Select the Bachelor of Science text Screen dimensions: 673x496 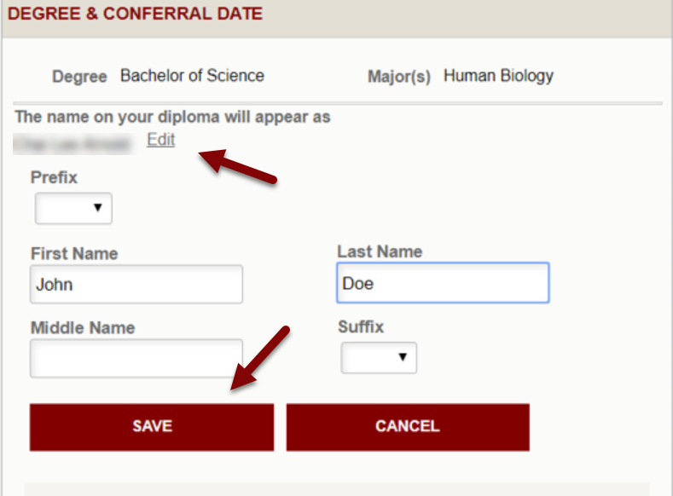(x=192, y=75)
